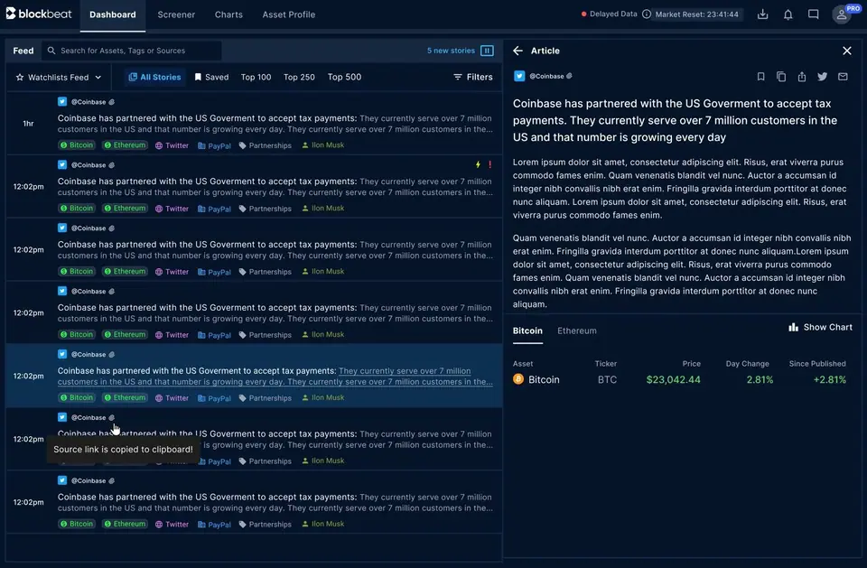Share the article with the share icon
This screenshot has width=867, height=568.
coord(802,77)
